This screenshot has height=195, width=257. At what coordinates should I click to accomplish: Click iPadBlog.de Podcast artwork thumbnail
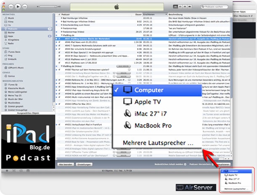pos(28,142)
